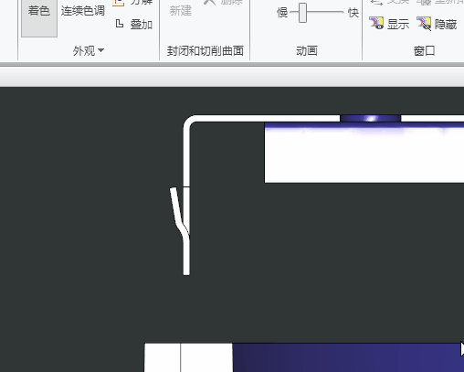The width and height of the screenshot is (464, 372).
Task: Switch to 连续色调 continuous tone display
Action: tap(83, 11)
